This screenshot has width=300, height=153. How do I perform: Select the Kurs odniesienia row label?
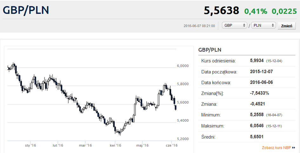[218, 60]
